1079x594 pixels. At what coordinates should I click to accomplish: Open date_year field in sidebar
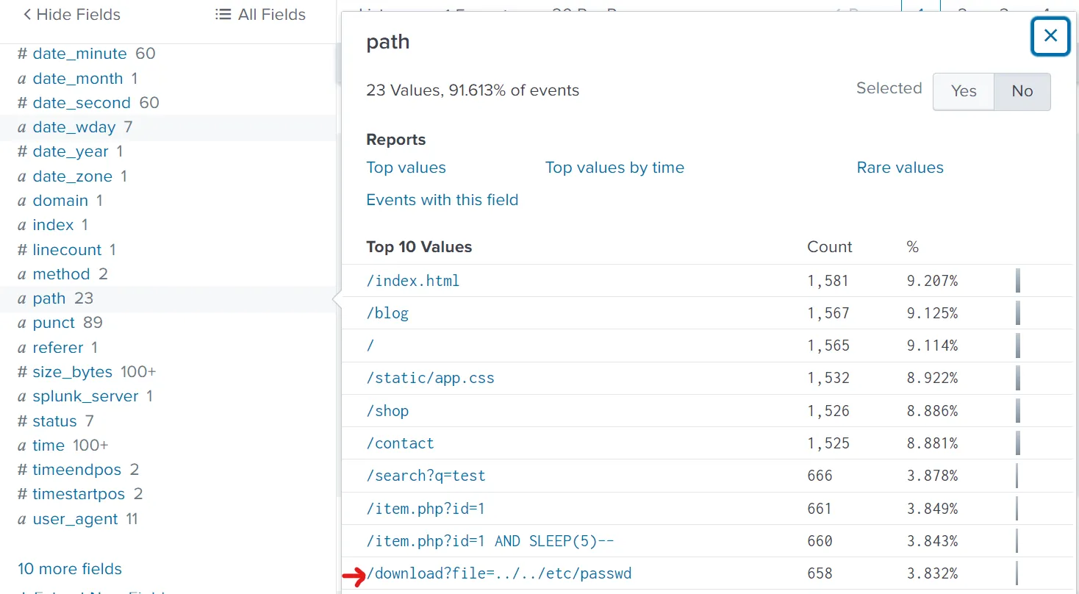click(71, 151)
